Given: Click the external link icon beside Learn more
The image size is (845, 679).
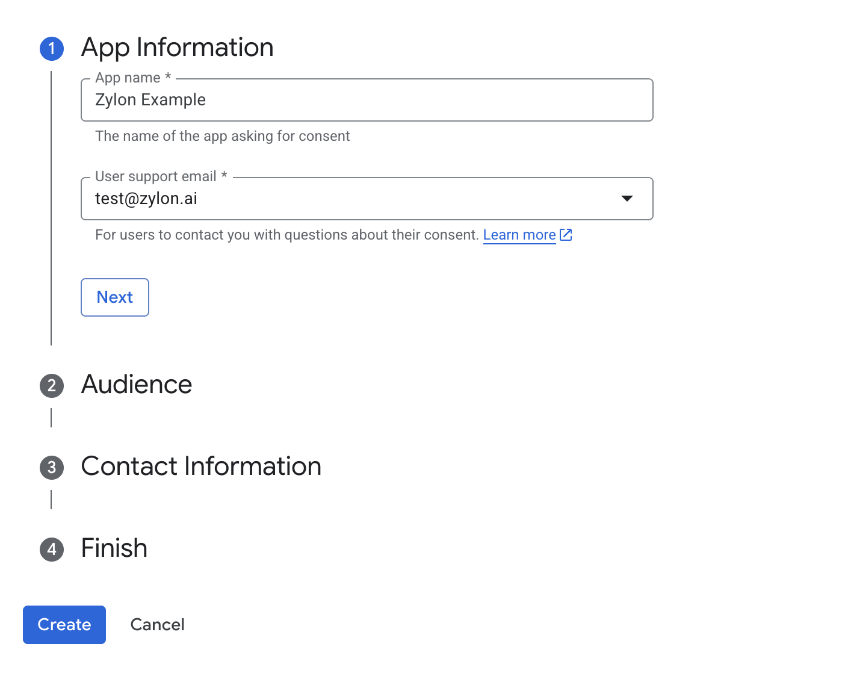Looking at the screenshot, I should point(566,235).
